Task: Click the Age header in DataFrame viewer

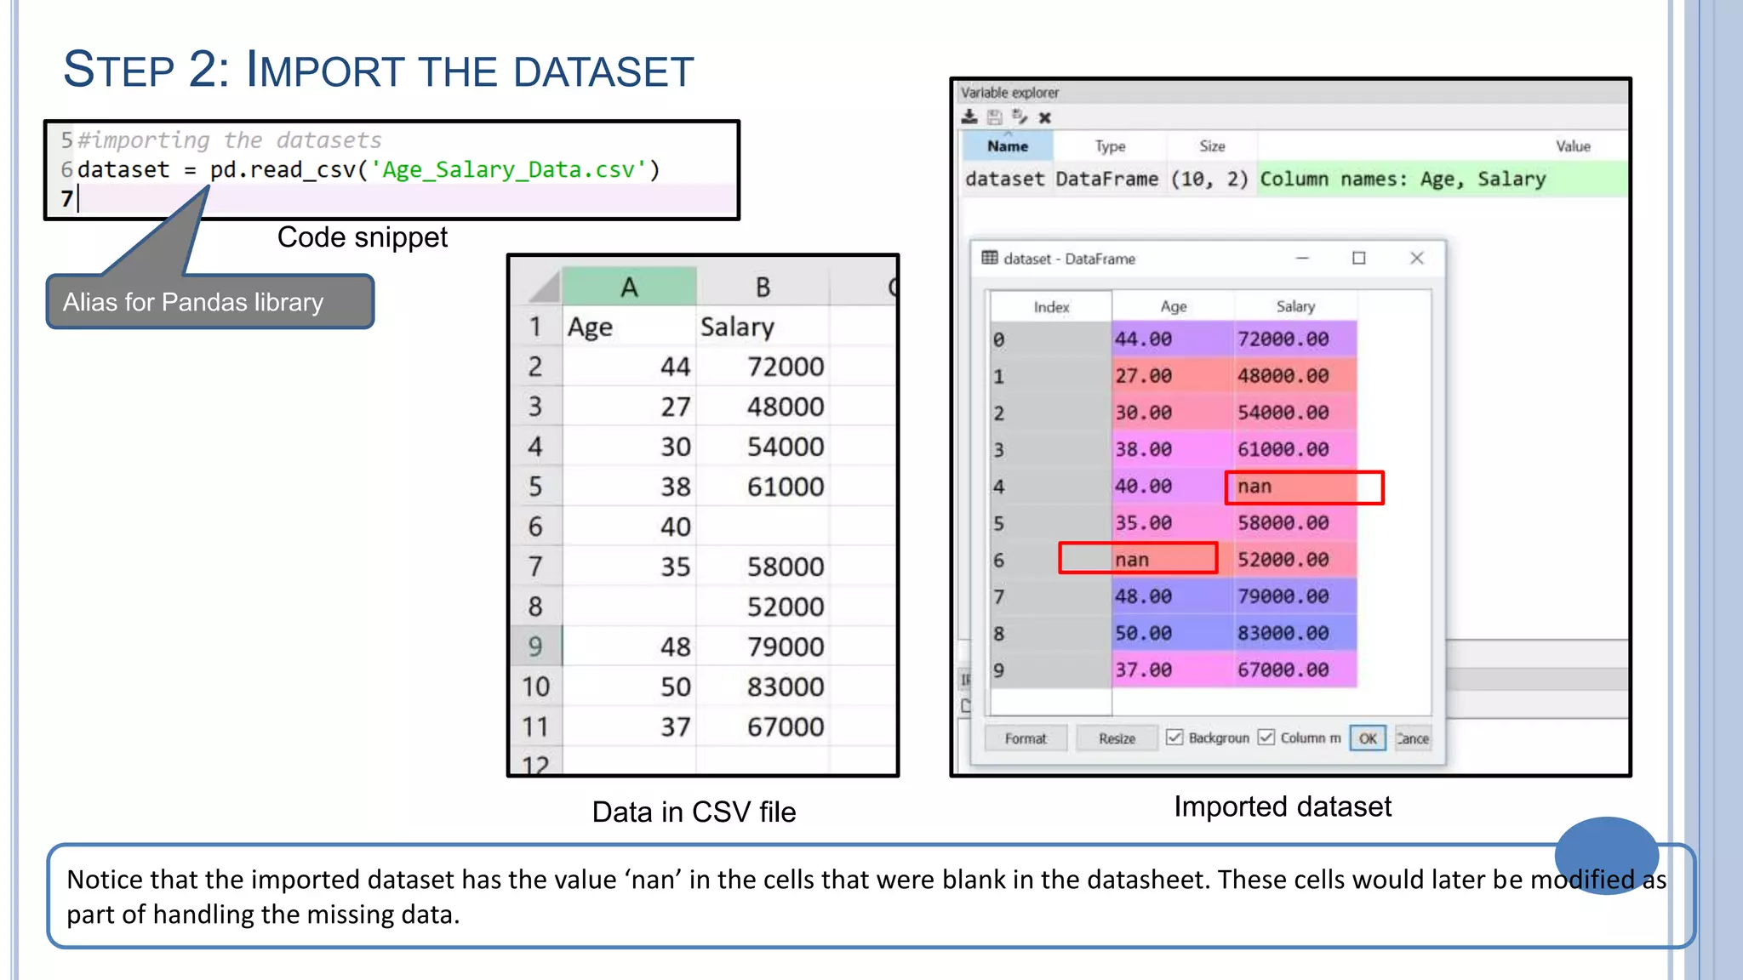Action: coord(1173,306)
